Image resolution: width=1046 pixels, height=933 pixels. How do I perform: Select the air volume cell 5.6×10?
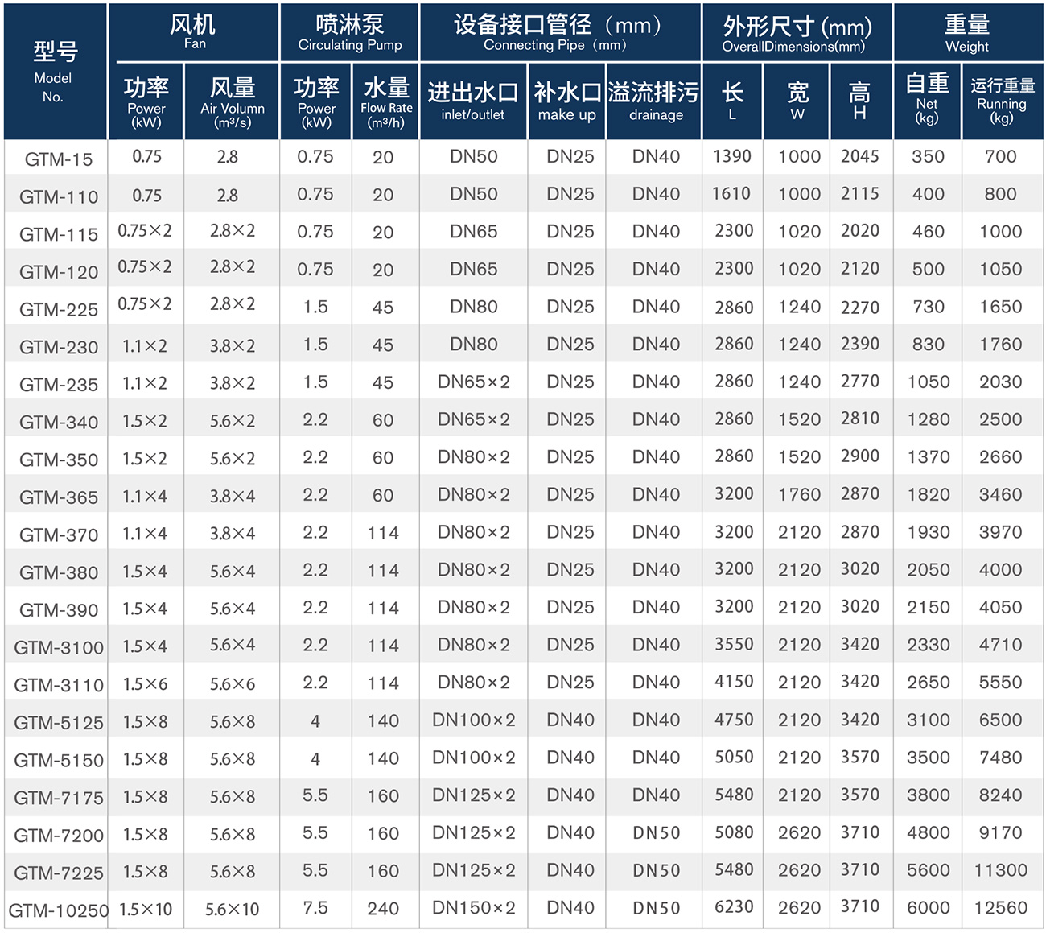[233, 910]
